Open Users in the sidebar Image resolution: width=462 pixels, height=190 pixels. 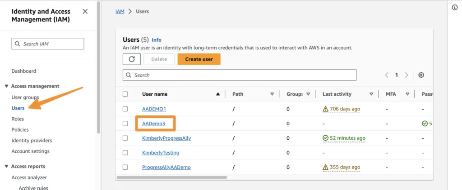[x=18, y=108]
